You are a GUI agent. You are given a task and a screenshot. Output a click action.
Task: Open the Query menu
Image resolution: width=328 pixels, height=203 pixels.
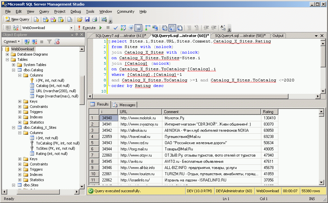pos(44,11)
